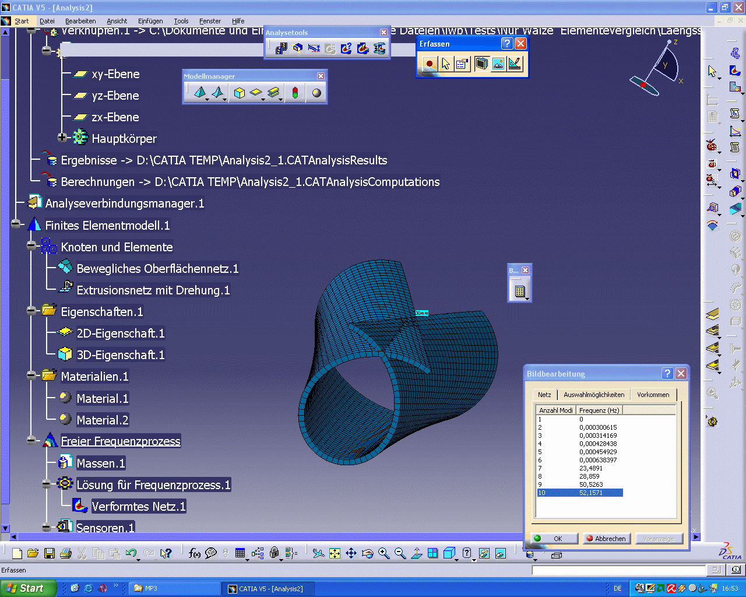Open the Start menu in CATIA menu bar
The height and width of the screenshot is (597, 746).
[x=22, y=21]
